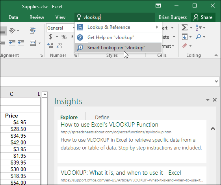The width and height of the screenshot is (221, 185).
Task: Open "VLOOKUP: What it is, and when to use it" link
Action: (x=121, y=173)
